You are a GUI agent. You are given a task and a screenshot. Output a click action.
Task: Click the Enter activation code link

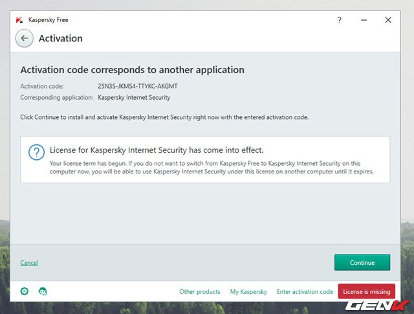305,291
